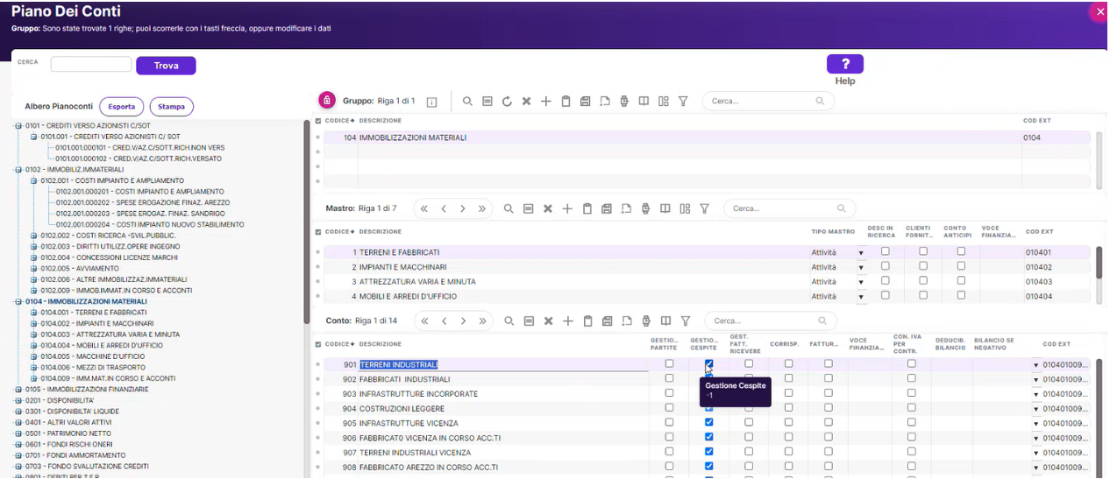This screenshot has height=486, width=1117.
Task: Click the Trova button
Action: tap(166, 66)
